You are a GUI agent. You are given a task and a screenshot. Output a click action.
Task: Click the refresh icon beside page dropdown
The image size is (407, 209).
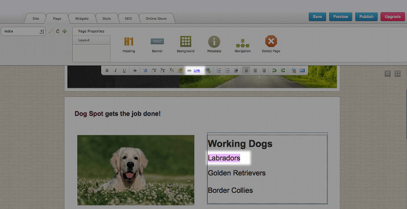coord(58,31)
